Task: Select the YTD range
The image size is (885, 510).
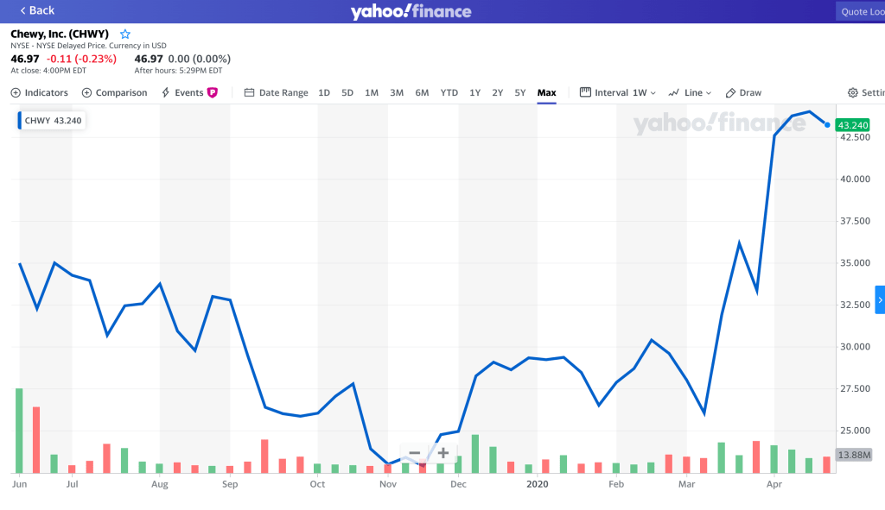Action: pyautogui.click(x=449, y=92)
